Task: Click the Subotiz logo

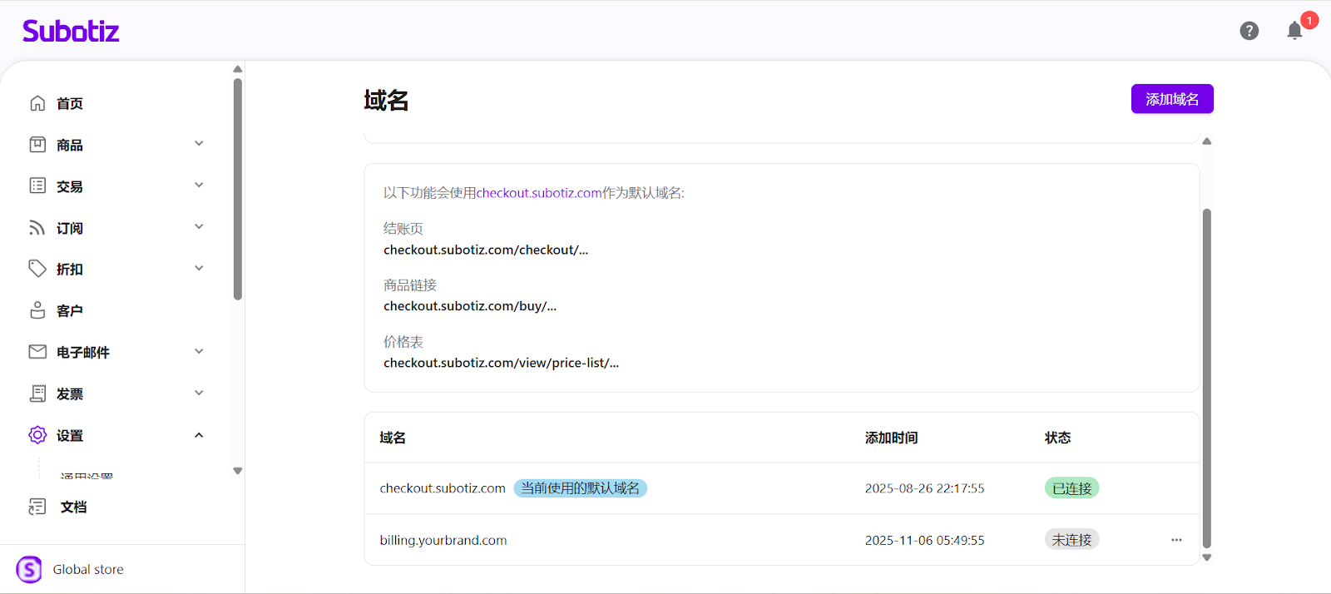Action: (x=71, y=32)
